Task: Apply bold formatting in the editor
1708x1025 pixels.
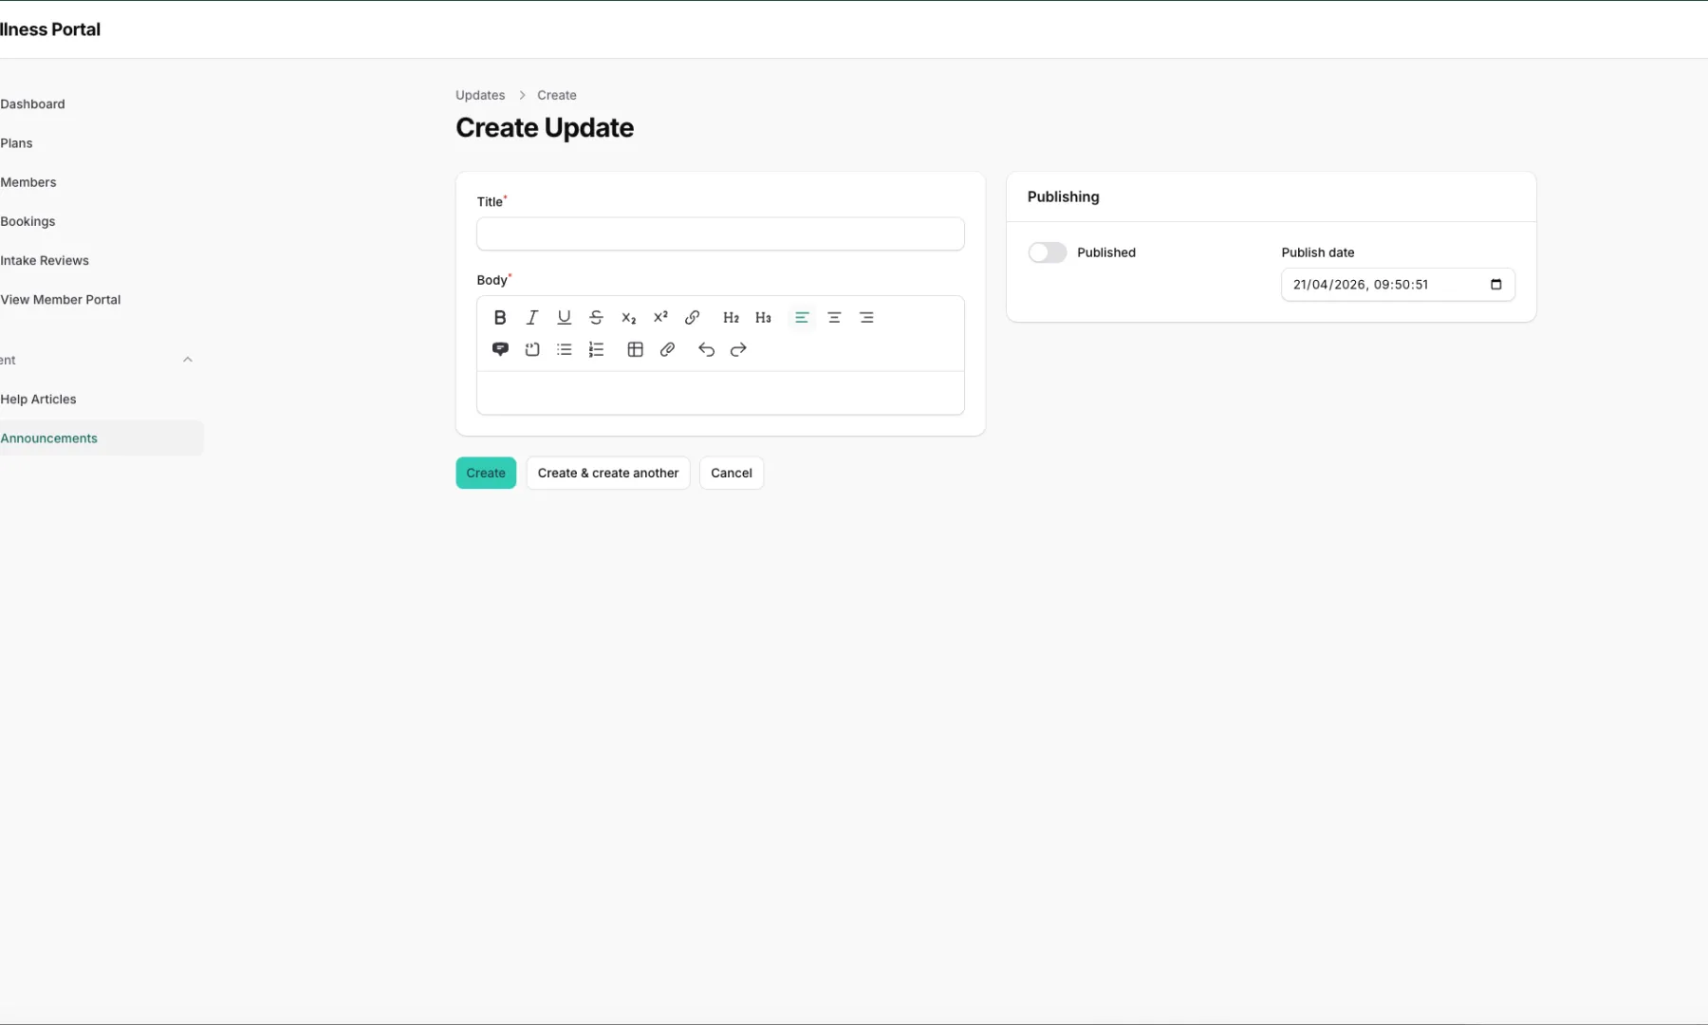Action: [500, 317]
